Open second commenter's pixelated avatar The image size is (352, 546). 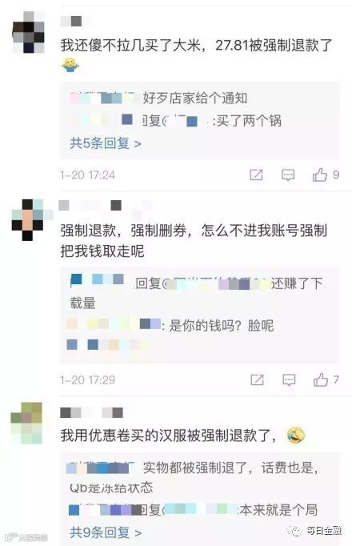click(29, 219)
